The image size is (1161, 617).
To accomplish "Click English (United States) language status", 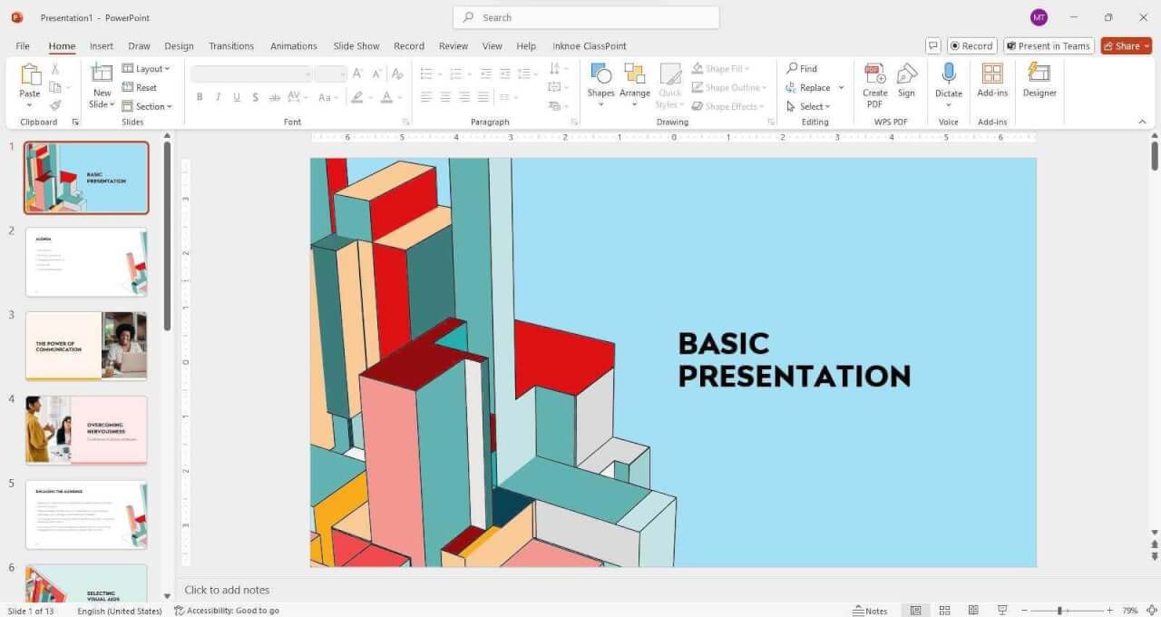I will 120,611.
